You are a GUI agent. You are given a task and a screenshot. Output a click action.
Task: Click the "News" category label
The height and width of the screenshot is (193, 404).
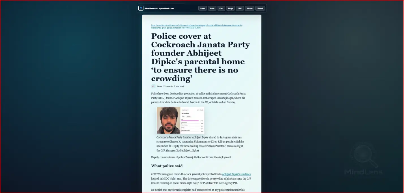(159, 86)
